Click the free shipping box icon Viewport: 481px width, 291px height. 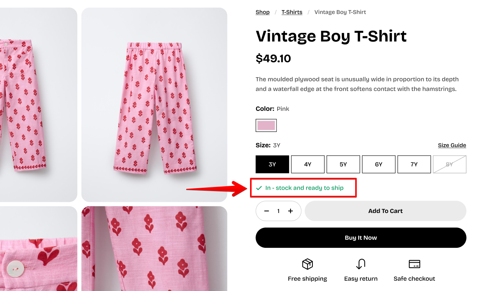coord(307,264)
